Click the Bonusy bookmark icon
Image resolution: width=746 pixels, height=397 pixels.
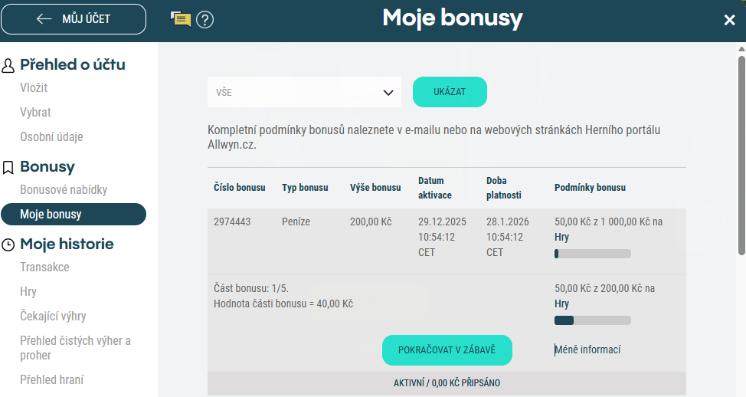(8, 167)
